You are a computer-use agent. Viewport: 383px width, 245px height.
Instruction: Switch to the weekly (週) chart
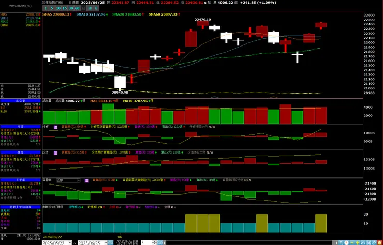click(90, 8)
